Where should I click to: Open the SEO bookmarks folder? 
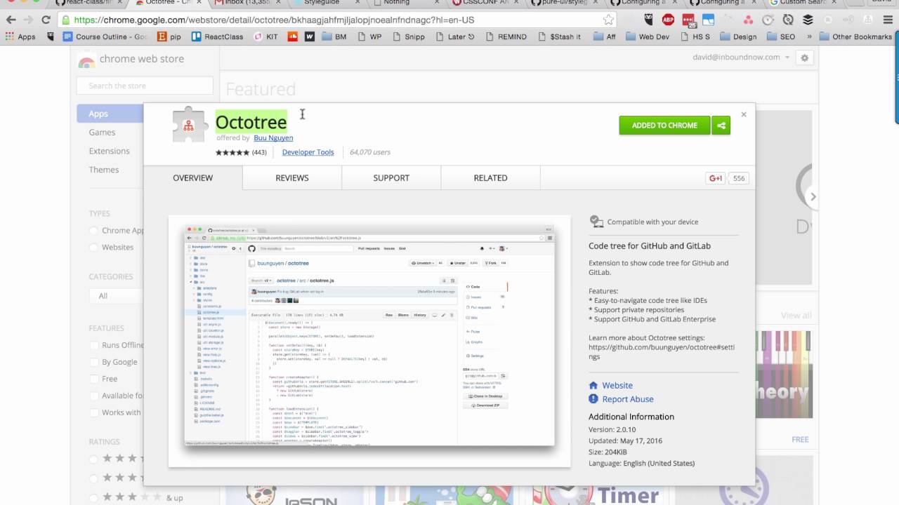point(781,36)
